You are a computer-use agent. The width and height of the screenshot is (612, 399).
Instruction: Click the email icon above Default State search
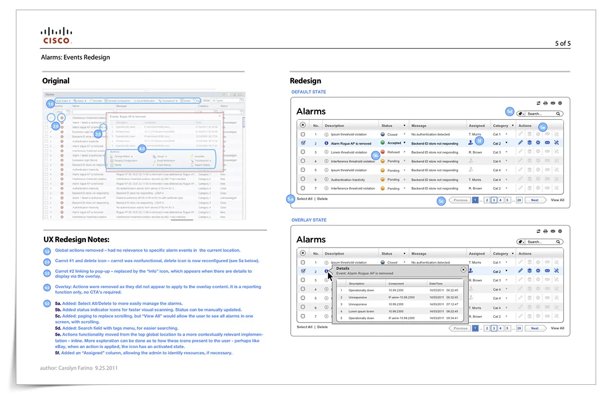pyautogui.click(x=553, y=103)
